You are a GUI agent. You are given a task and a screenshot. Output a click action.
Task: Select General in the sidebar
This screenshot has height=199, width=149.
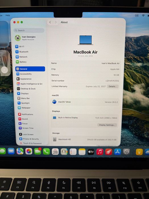tap(30, 69)
